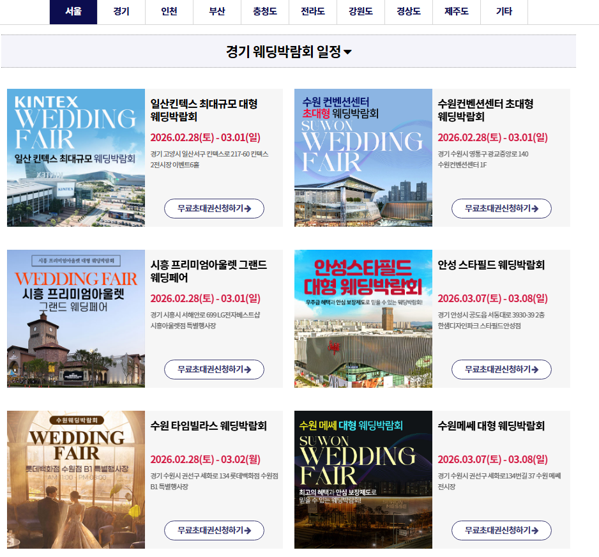Open the 안성스타필드 fair banner image
This screenshot has width=599, height=557.
point(363,319)
